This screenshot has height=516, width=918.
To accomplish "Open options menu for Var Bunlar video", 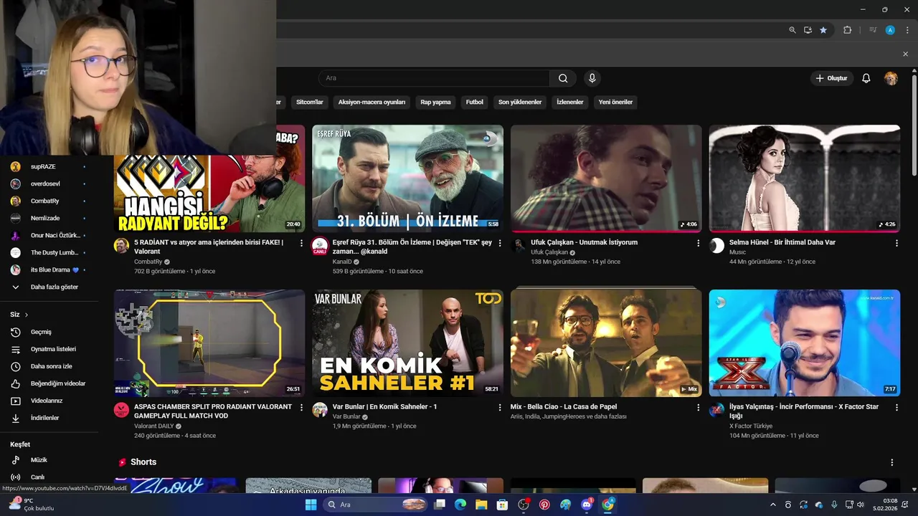I will 500,407.
